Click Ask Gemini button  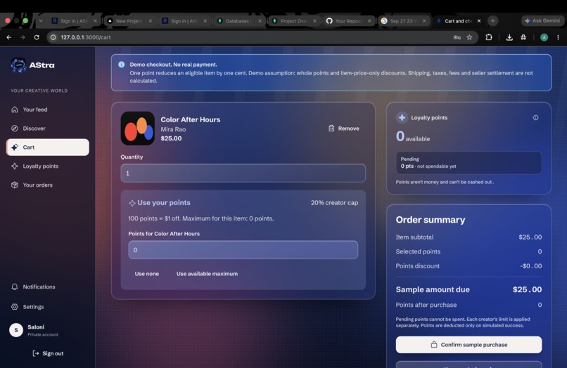[x=542, y=20]
